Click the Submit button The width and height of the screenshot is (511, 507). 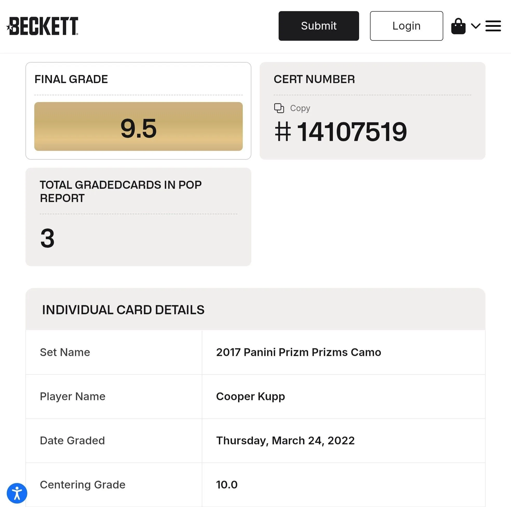click(319, 26)
